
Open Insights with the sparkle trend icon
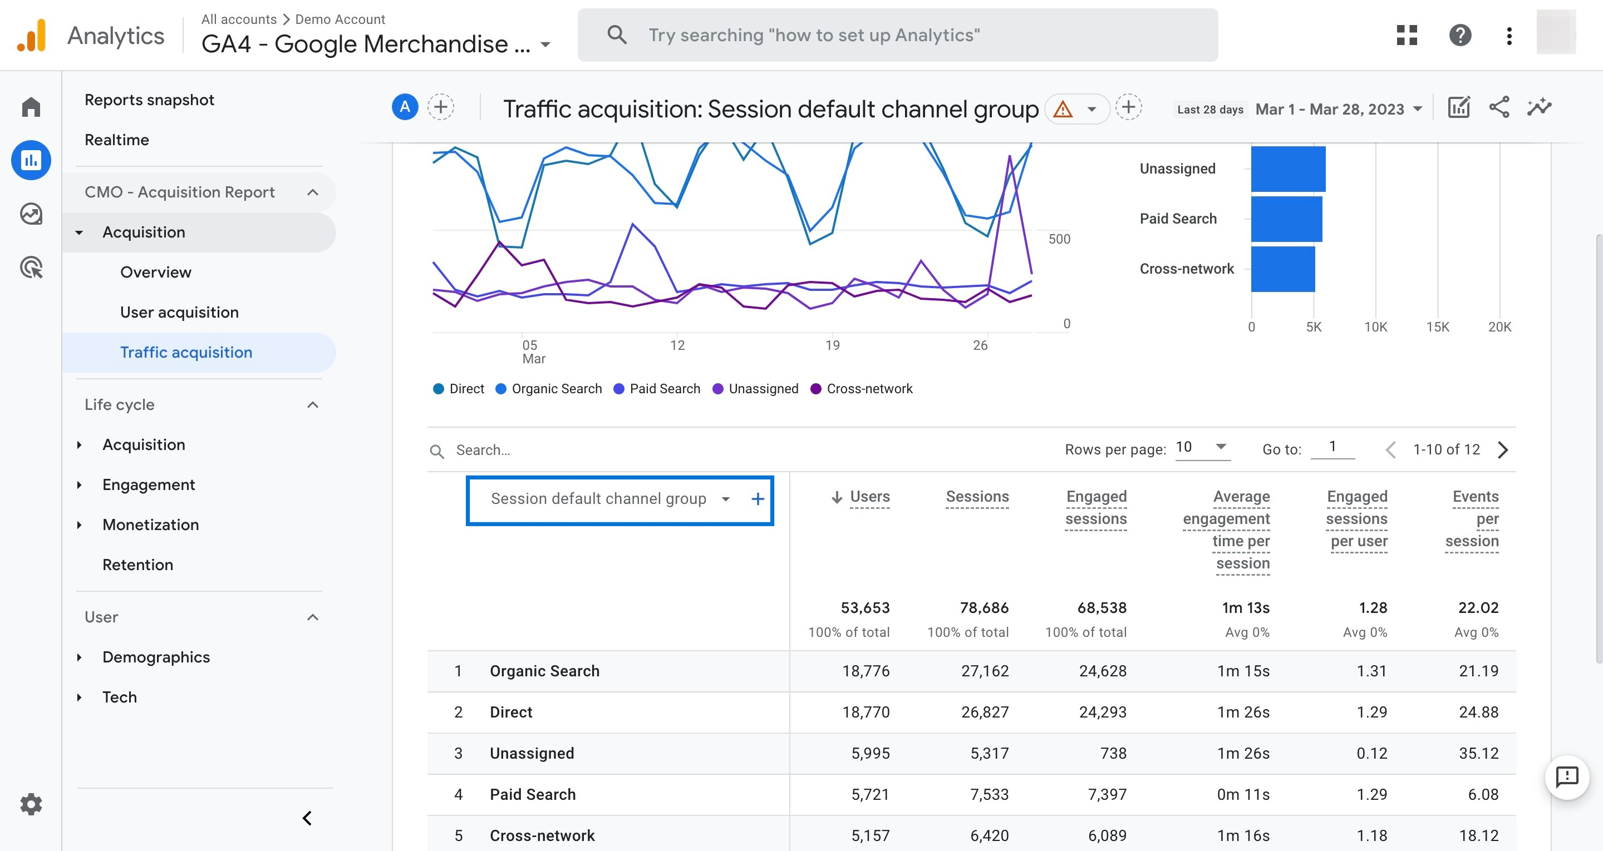1539,107
